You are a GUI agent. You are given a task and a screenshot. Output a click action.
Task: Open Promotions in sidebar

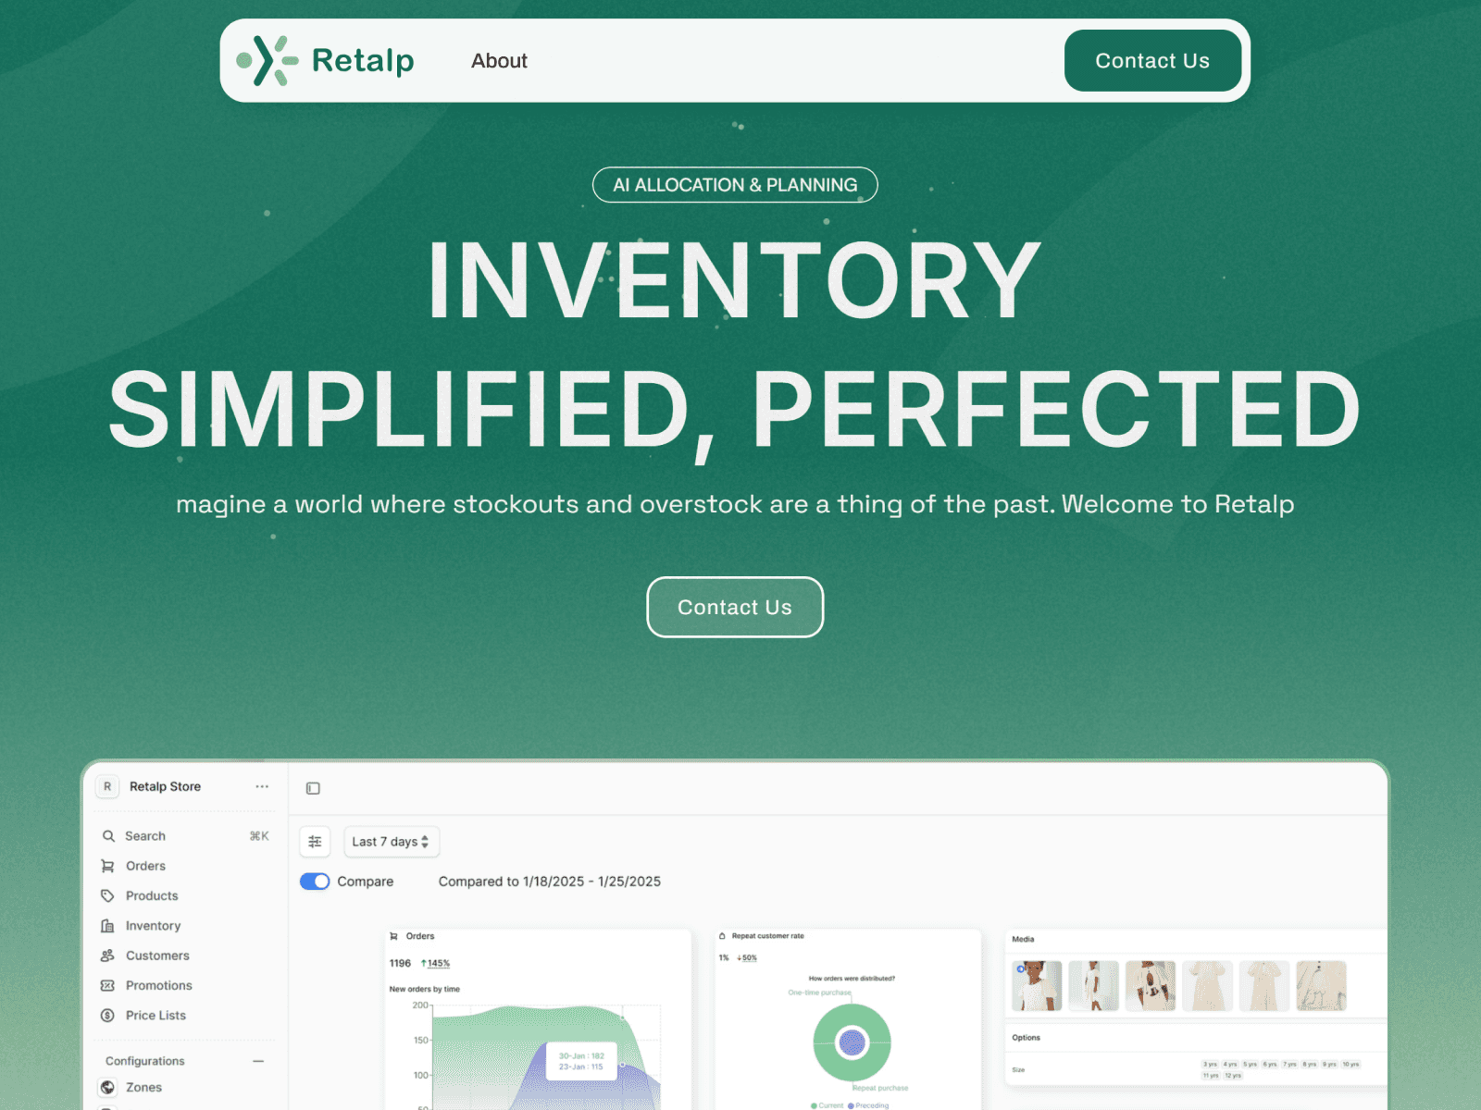click(x=159, y=985)
